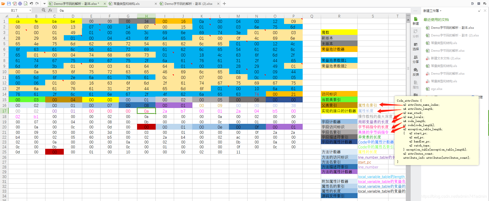Click the fx insert function icon
489x201 pixels.
50,10
